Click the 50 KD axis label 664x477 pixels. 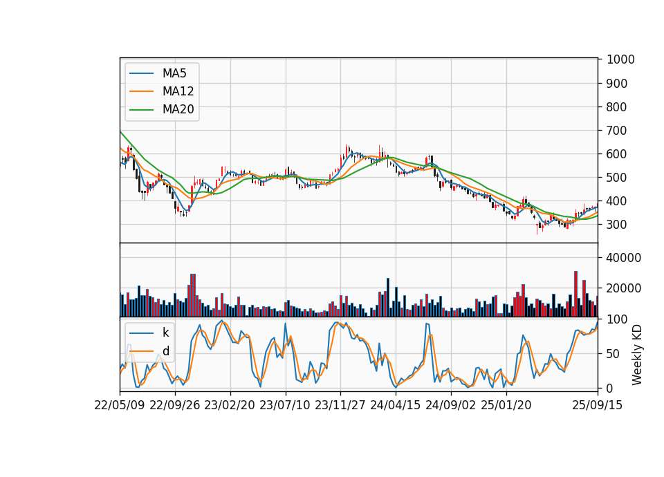click(614, 353)
